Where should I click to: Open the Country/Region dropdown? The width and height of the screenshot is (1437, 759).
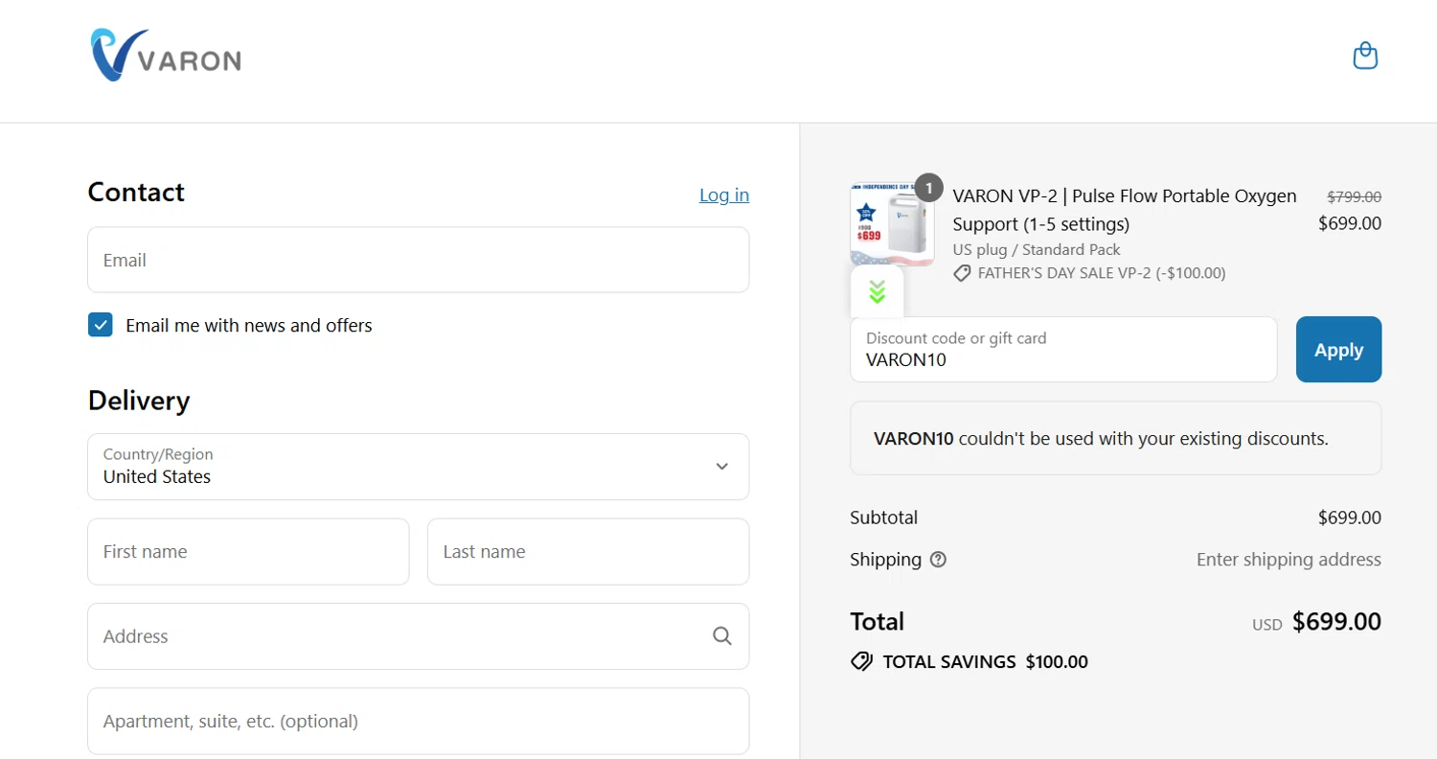click(418, 467)
